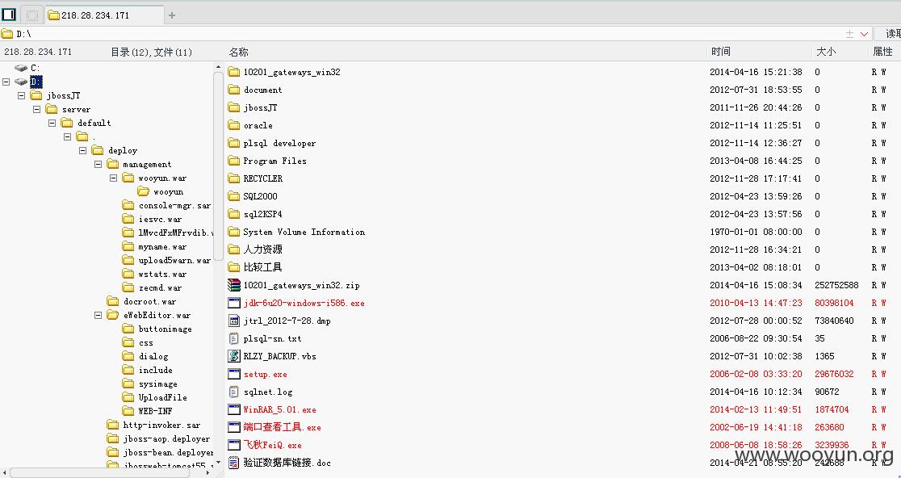Screen dimensions: 901x478
Task: Sort by the 时间 column header
Action: (721, 52)
